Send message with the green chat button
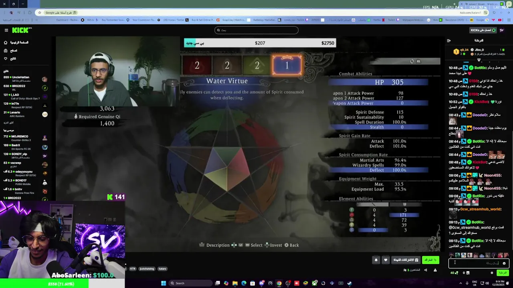513x288 pixels. pos(503,273)
